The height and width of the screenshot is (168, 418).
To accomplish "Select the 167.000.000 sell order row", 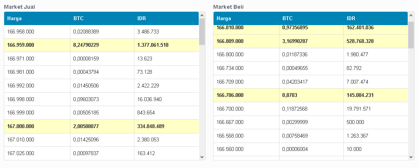I will (101, 126).
